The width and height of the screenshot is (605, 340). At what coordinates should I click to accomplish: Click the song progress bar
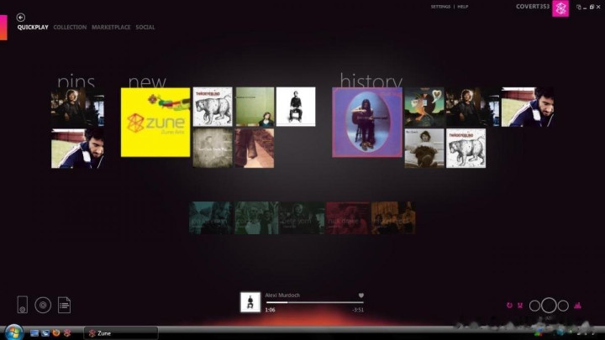[314, 302]
